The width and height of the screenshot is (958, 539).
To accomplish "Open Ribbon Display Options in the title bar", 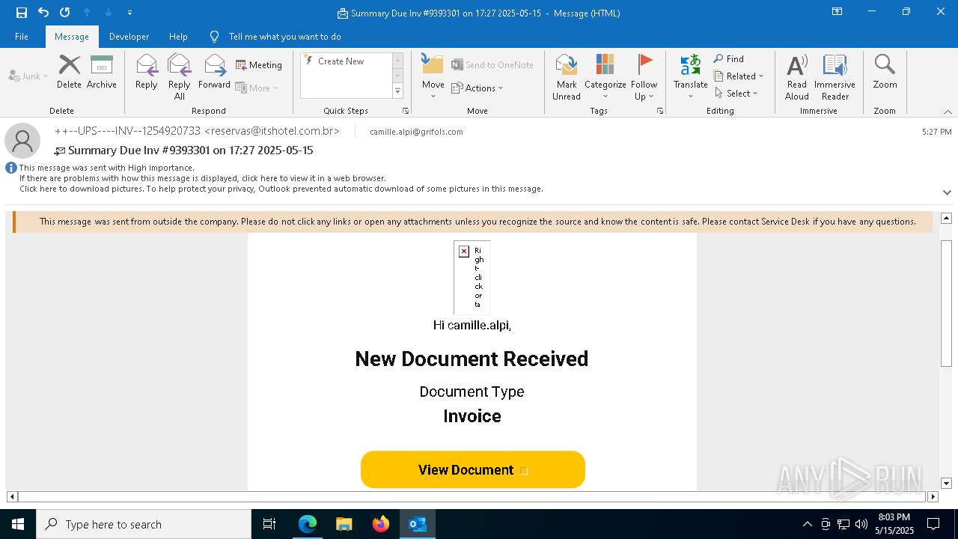I will (x=838, y=12).
